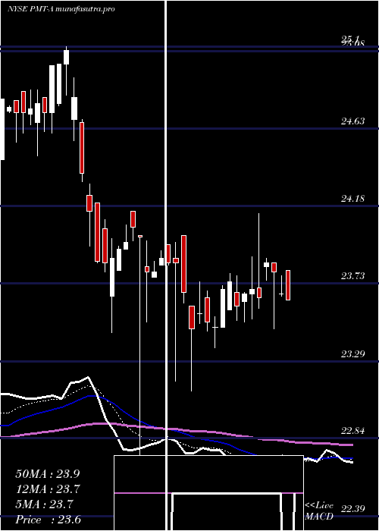The image size is (379, 531).
Task: Click the 5MA : 23.7 reading
Action: click(44, 504)
